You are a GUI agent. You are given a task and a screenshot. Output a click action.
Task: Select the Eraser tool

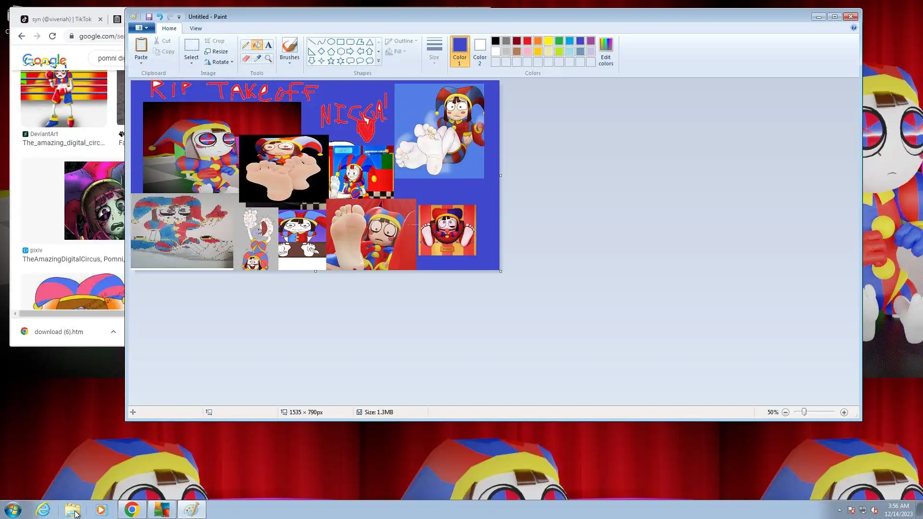[x=245, y=59]
